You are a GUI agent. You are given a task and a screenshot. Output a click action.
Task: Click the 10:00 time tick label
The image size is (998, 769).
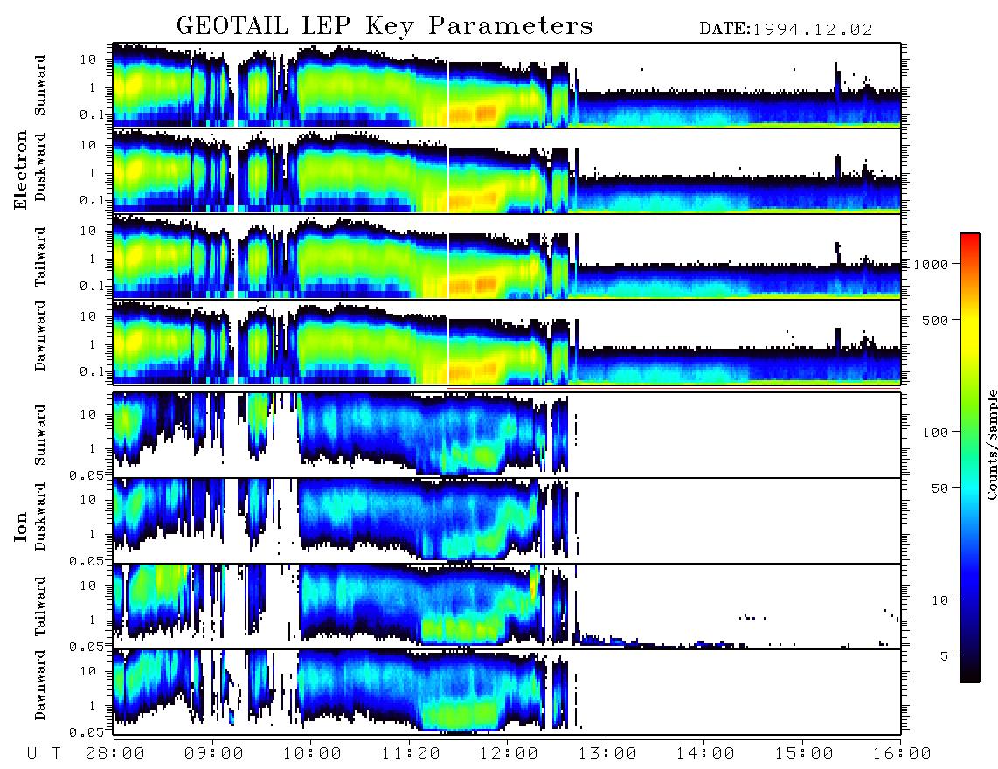(x=312, y=753)
